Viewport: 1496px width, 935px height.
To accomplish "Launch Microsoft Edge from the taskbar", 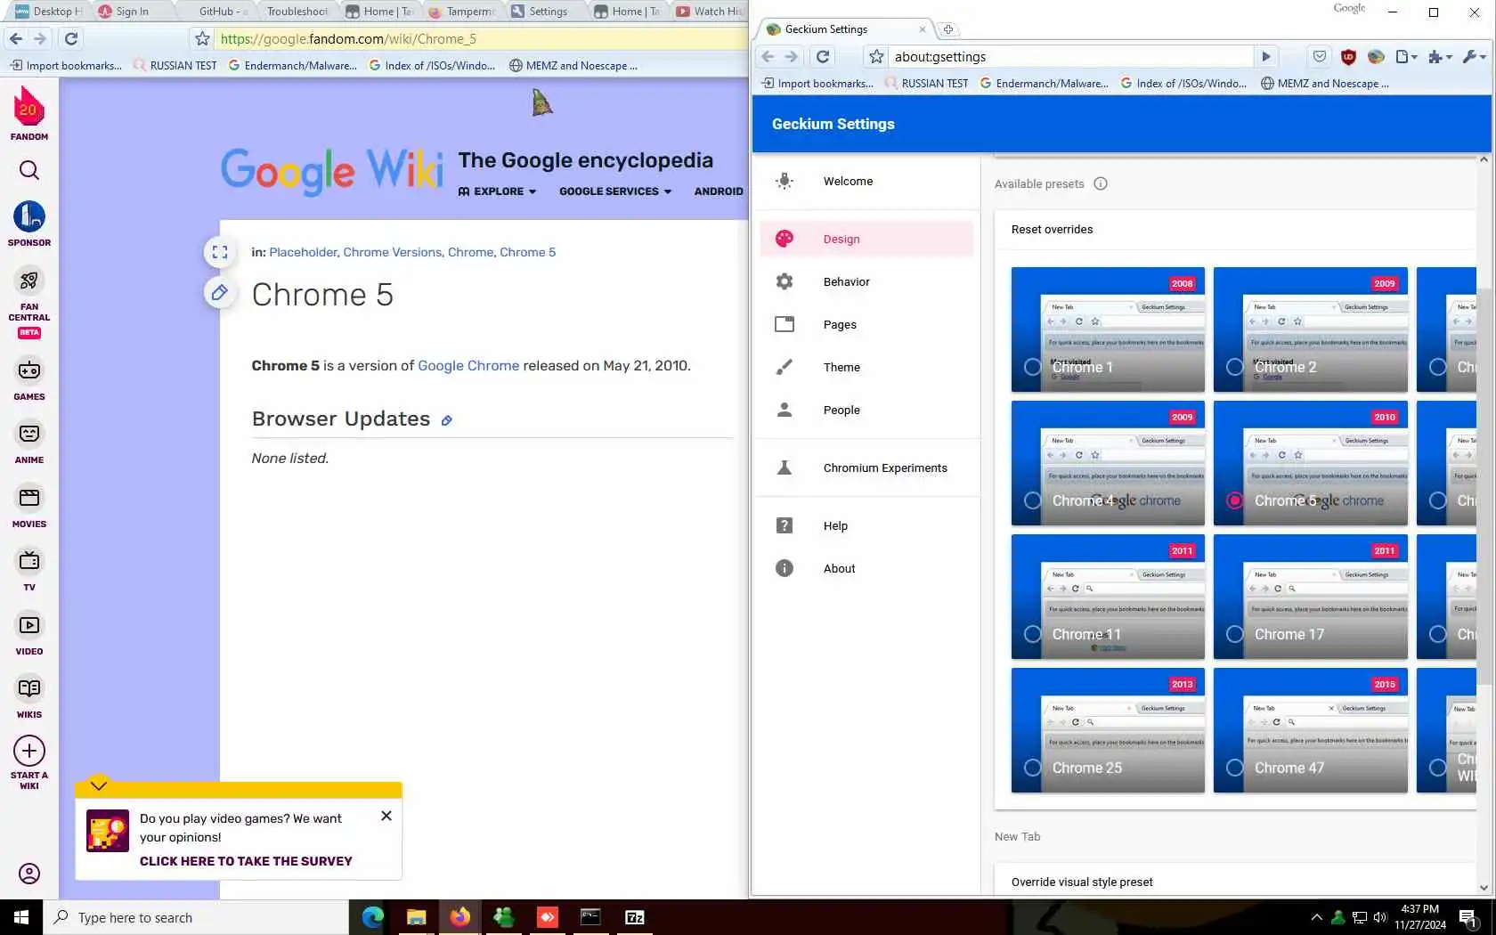I will coord(372,917).
